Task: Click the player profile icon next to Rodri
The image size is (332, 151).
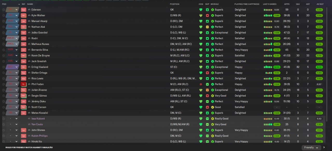Action: 29,38
